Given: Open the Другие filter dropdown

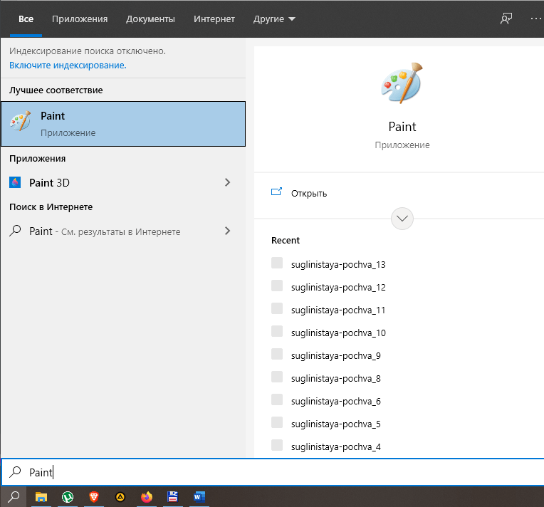Looking at the screenshot, I should pos(274,19).
